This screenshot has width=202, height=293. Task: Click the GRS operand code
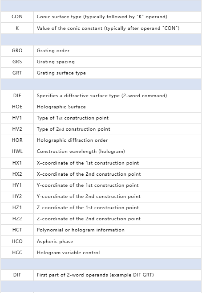coord(17,62)
